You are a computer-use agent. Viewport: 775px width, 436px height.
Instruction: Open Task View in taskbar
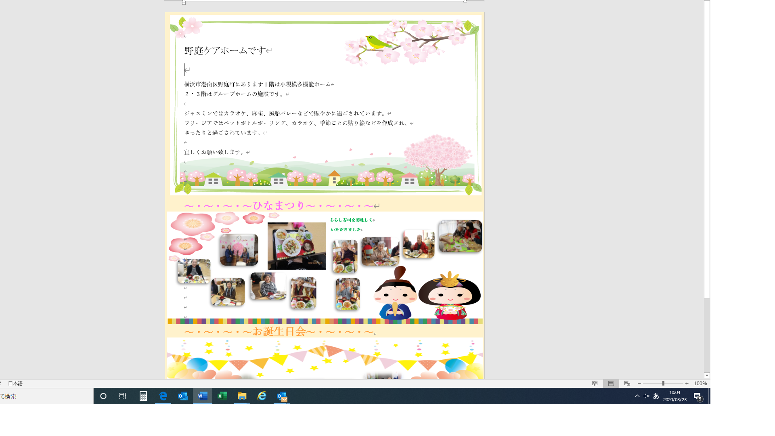coord(123,396)
